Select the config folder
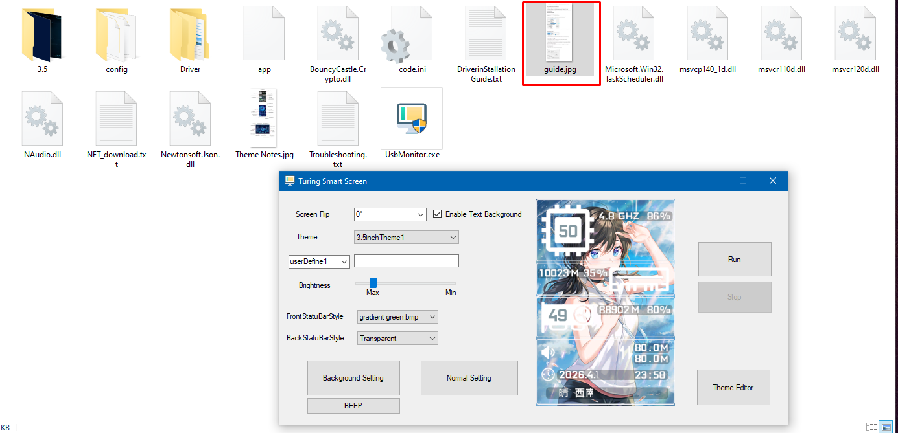898x433 pixels. point(116,34)
